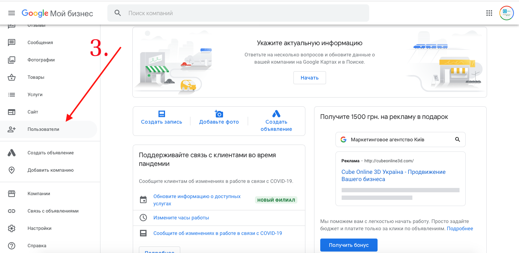Screen dimensions: 519x253
Task: Click the Справка question mark icon
Action: (x=12, y=246)
